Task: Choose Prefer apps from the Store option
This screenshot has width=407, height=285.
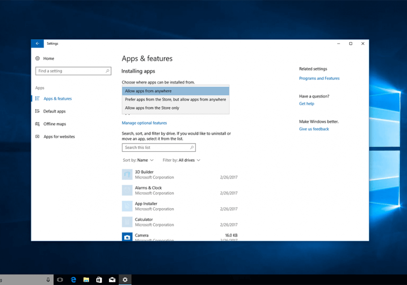Action: [176, 99]
